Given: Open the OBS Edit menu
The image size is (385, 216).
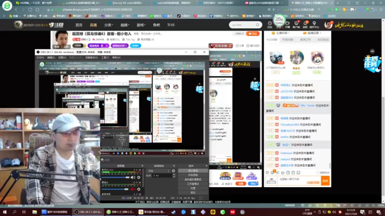Looking at the screenshot, I should [x=51, y=58].
